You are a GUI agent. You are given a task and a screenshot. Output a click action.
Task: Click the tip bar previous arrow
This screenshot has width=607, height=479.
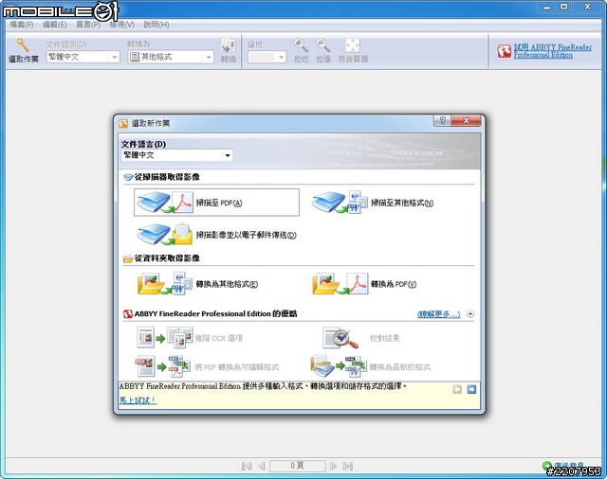pyautogui.click(x=457, y=389)
